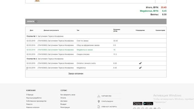Click the Дата column header
Image resolution: width=194 pixels, height=109 pixels.
pos(32,30)
